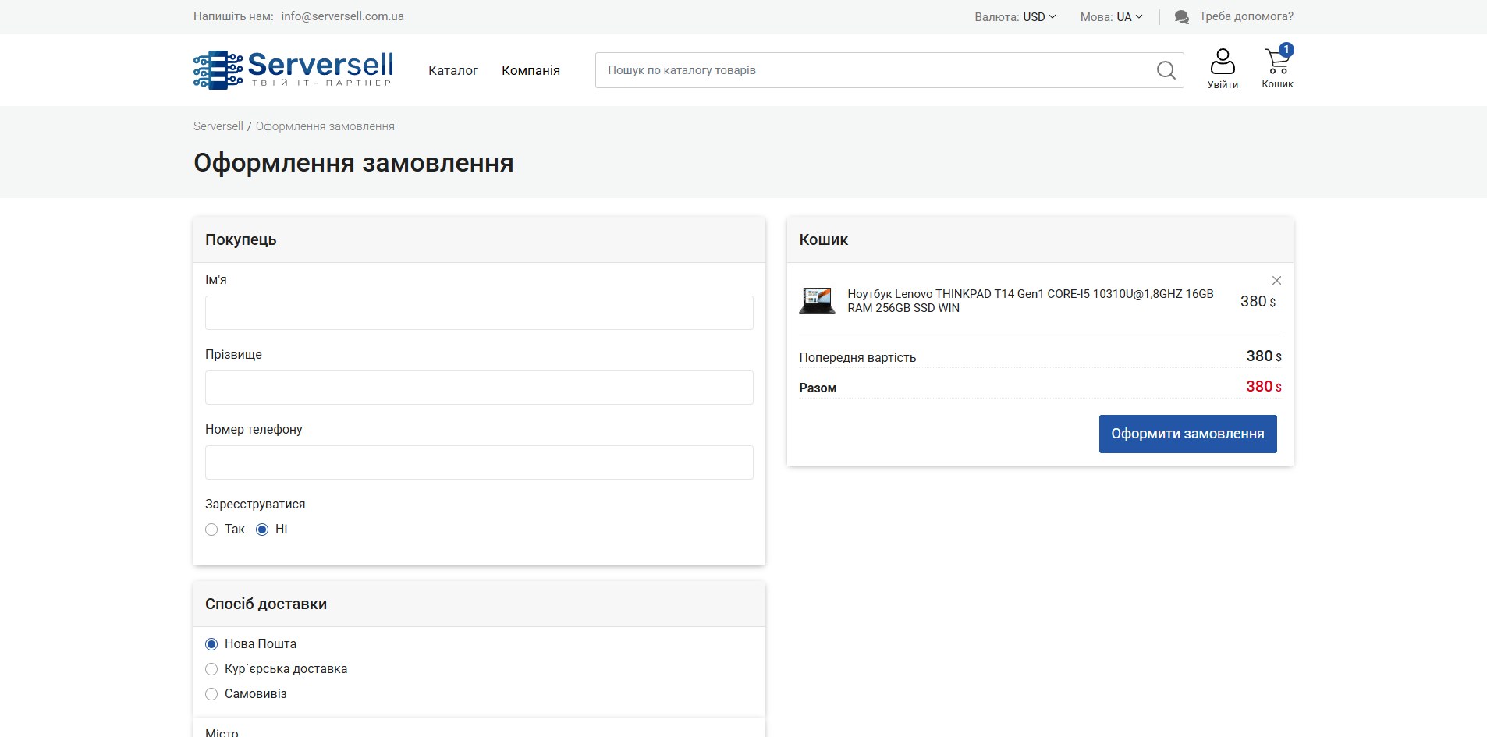This screenshot has width=1487, height=737.
Task: Choose Самовивіз pickup option
Action: coord(211,694)
